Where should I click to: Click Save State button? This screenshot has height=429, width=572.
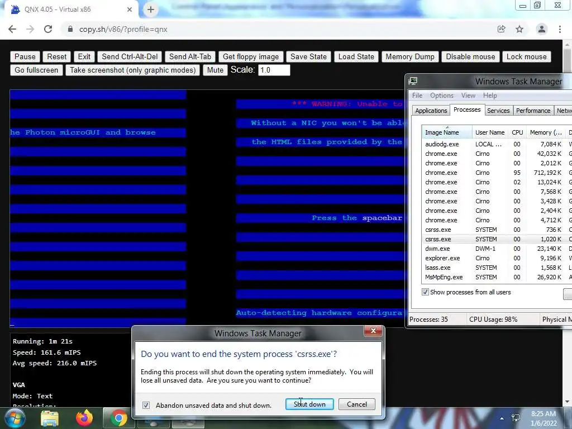click(308, 56)
